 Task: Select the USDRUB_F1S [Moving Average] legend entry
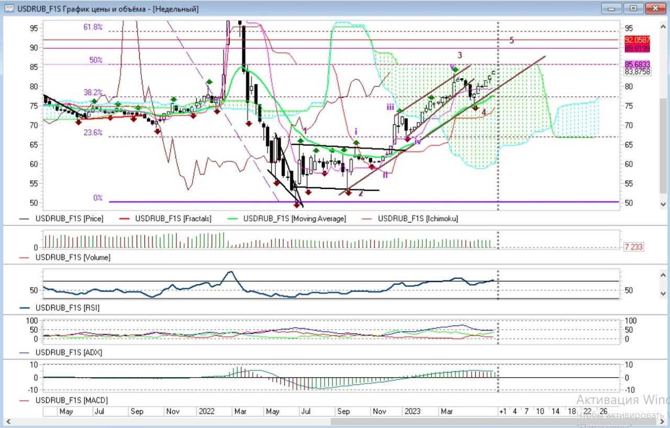click(287, 219)
